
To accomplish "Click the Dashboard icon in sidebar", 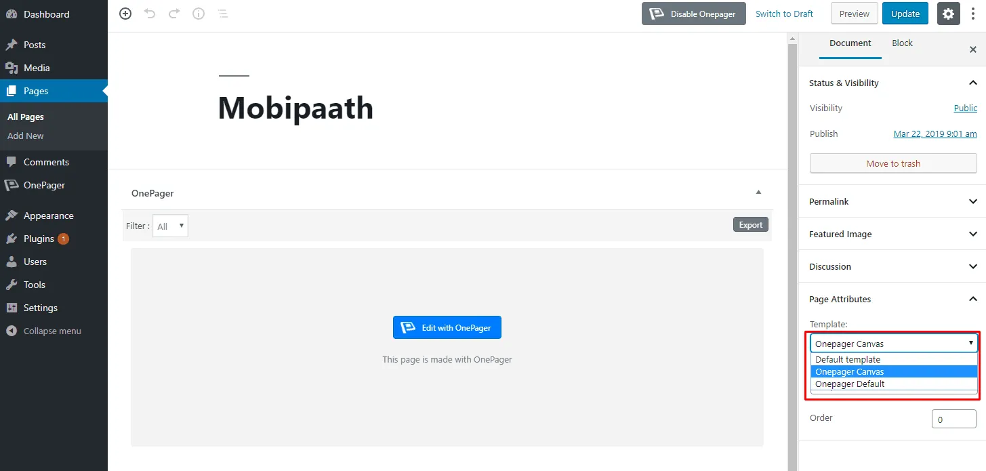I will 12,14.
